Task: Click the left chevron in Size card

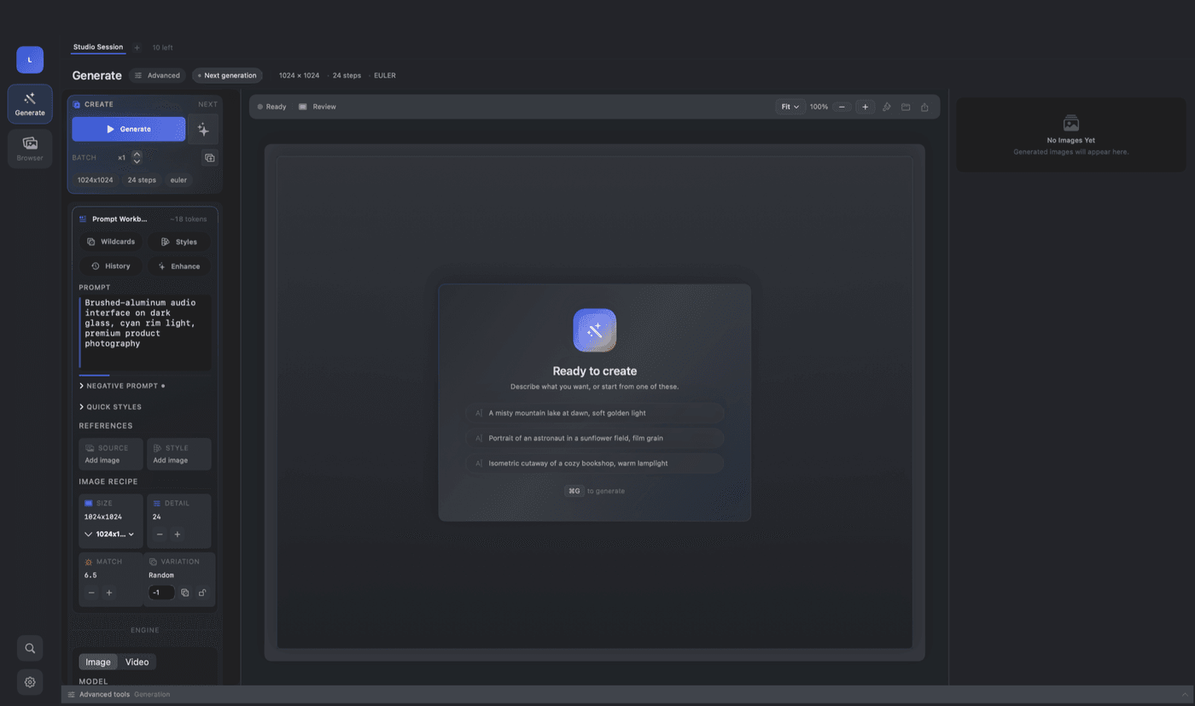Action: (x=89, y=534)
